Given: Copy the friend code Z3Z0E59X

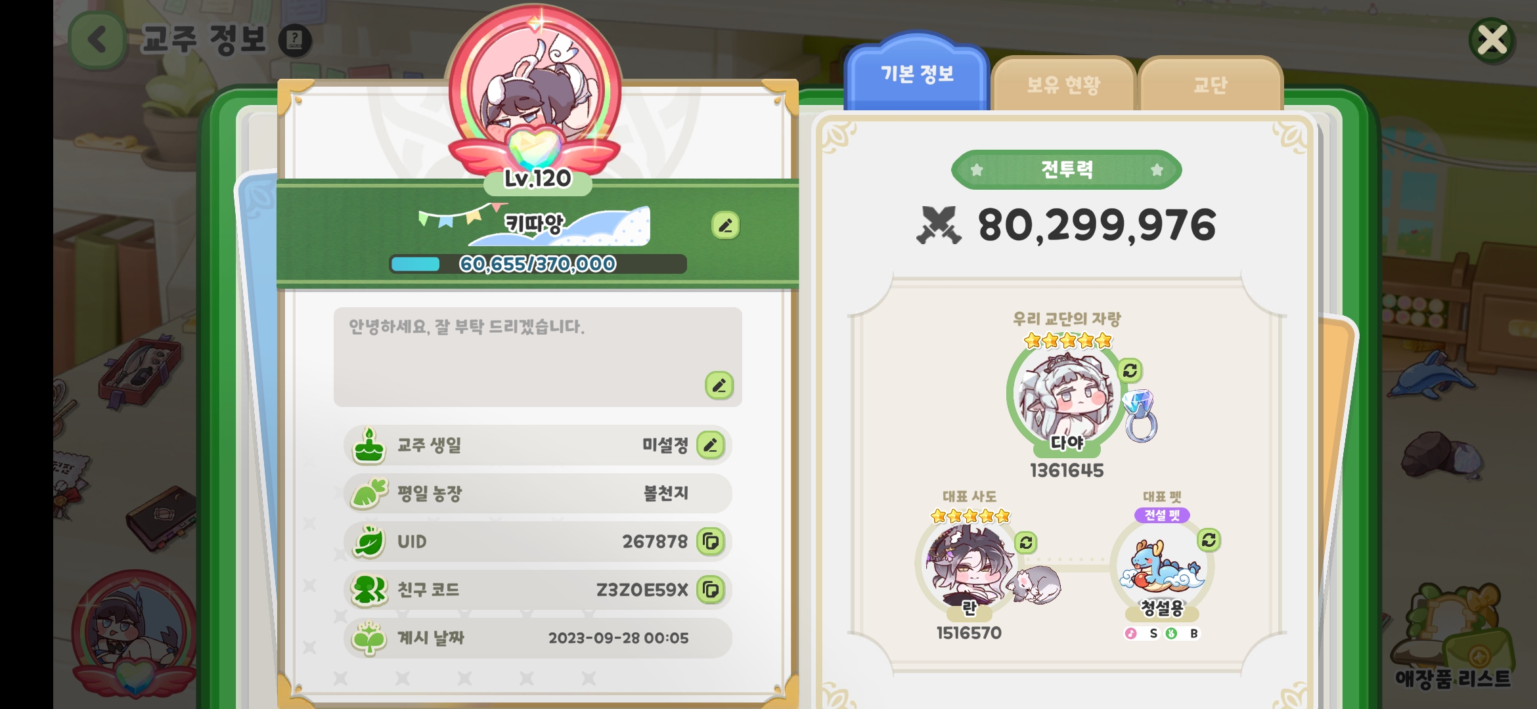Looking at the screenshot, I should click(711, 590).
